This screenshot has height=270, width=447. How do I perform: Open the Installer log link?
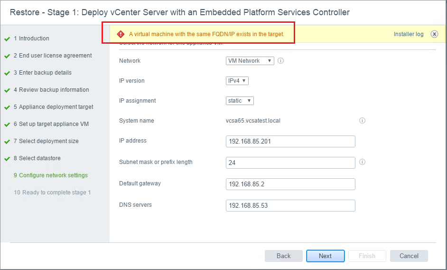pyautogui.click(x=409, y=34)
